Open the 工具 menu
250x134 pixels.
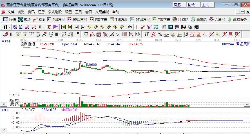click(79, 12)
